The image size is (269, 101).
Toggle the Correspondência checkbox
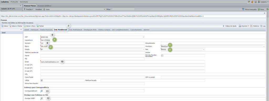tap(42, 91)
